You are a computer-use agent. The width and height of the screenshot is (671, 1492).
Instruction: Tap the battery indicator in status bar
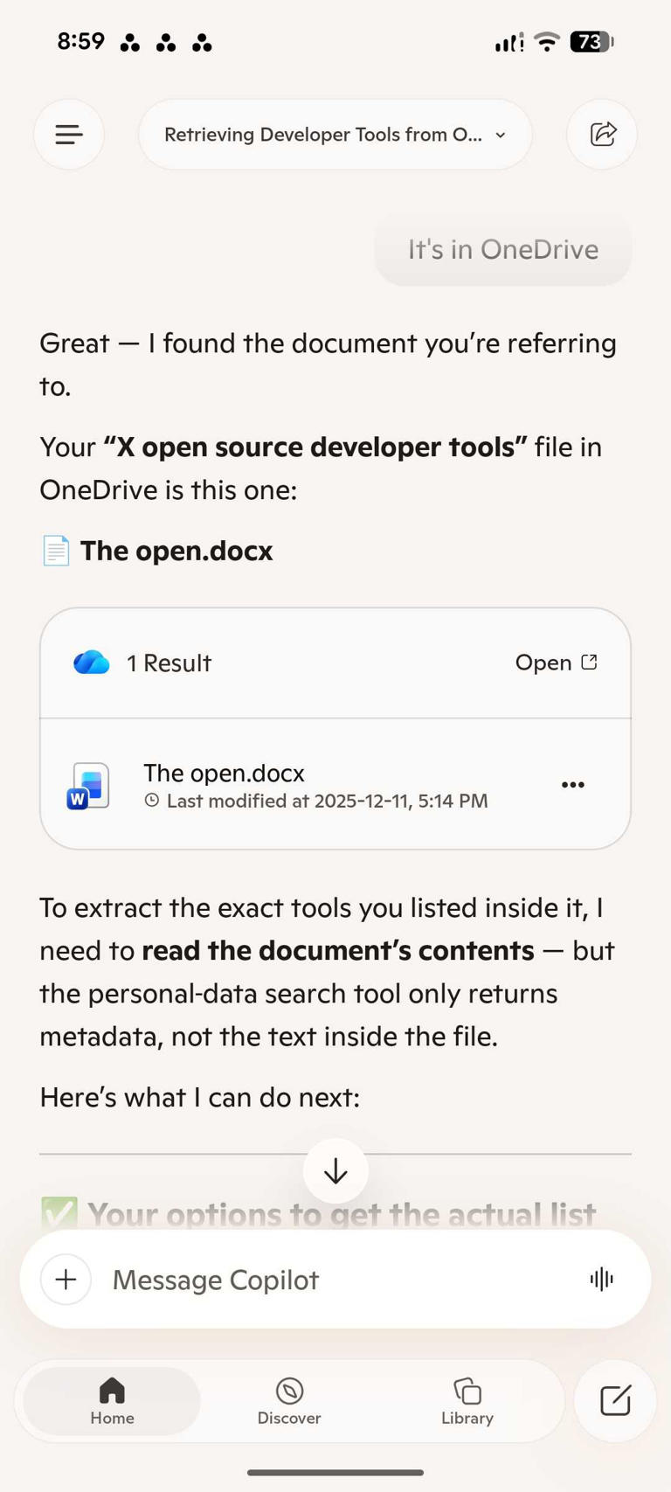(591, 42)
